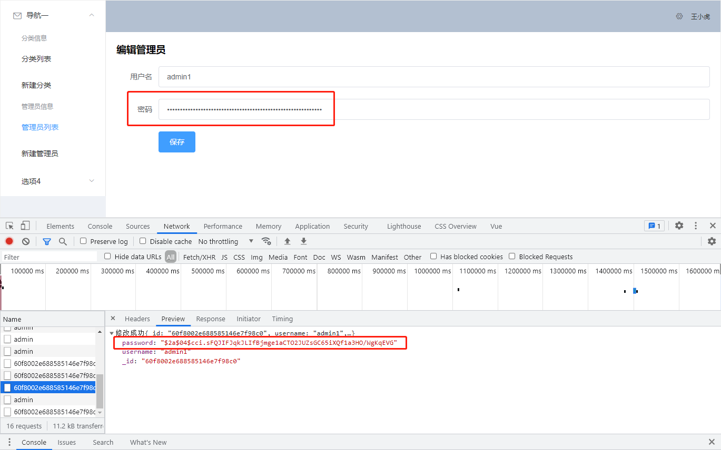This screenshot has height=450, width=721.
Task: Check the Hide data URLs option
Action: pos(108,257)
